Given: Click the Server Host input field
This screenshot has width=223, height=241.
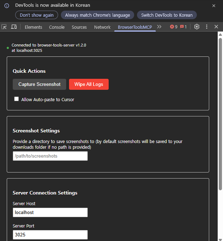Looking at the screenshot, I should (x=50, y=212).
